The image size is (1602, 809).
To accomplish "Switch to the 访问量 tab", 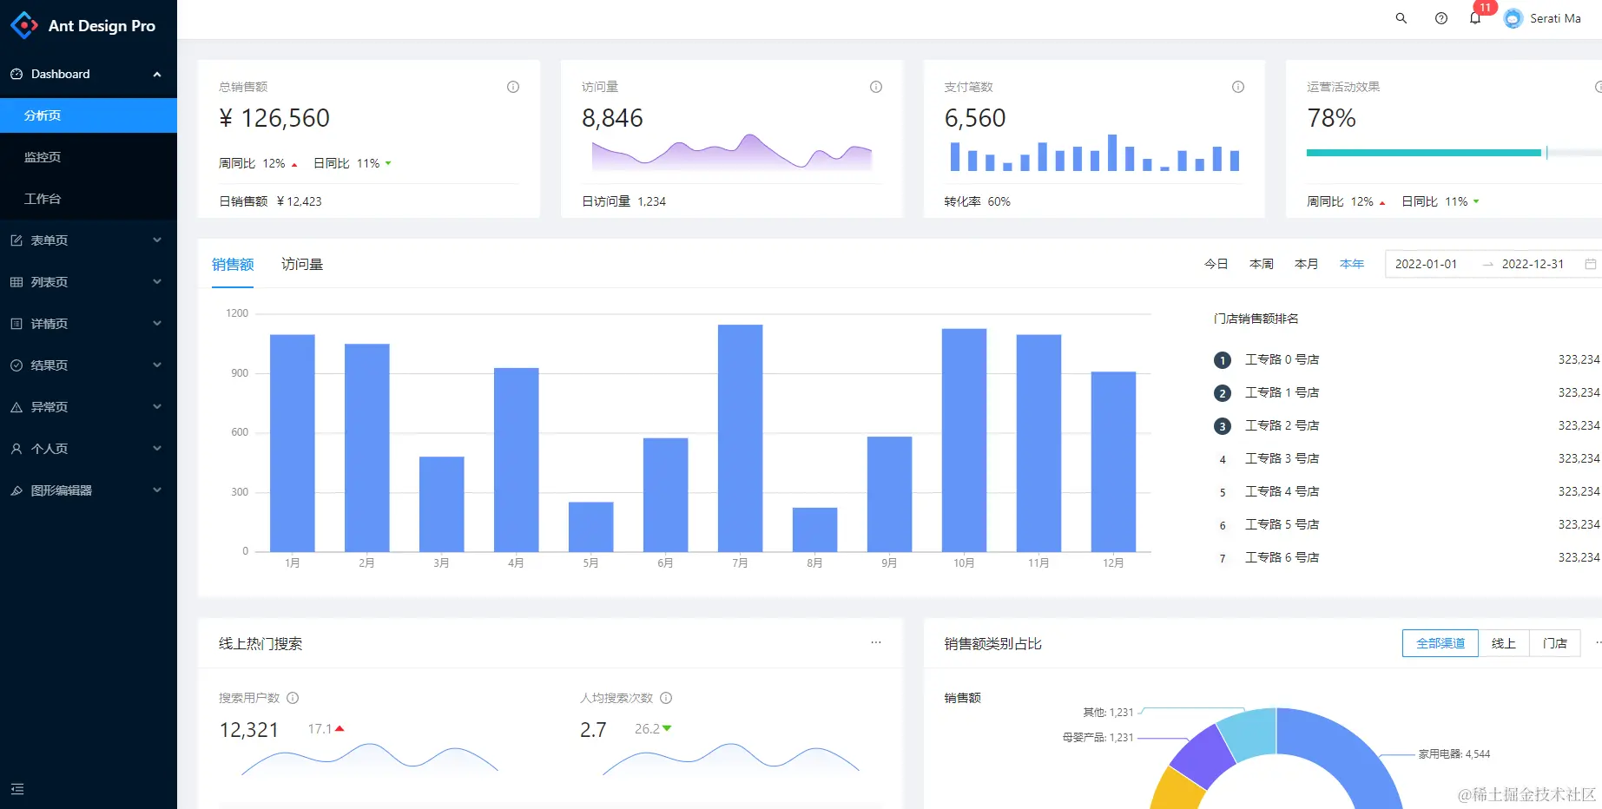I will tap(302, 264).
